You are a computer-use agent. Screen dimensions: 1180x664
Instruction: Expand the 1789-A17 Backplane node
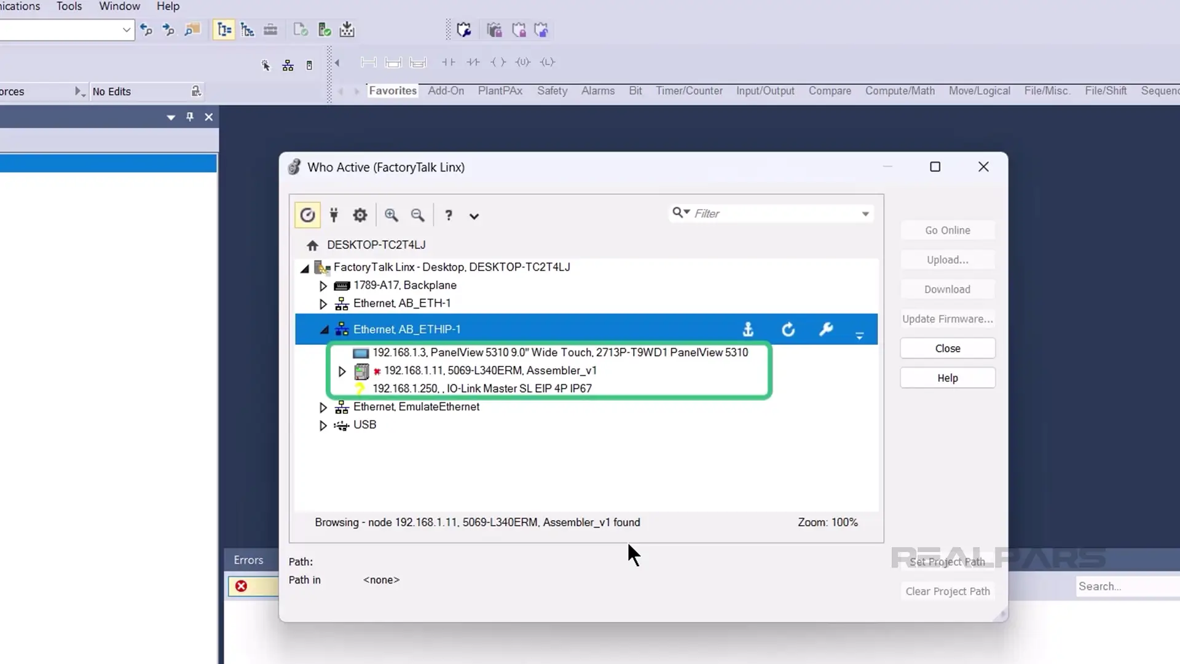point(323,286)
